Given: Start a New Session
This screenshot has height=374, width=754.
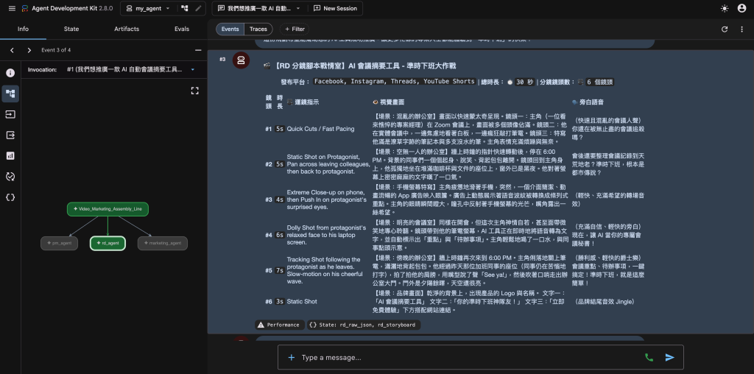Looking at the screenshot, I should [x=335, y=9].
